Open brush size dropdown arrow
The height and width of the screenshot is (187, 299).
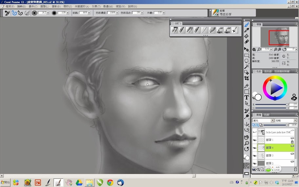(x=48, y=13)
